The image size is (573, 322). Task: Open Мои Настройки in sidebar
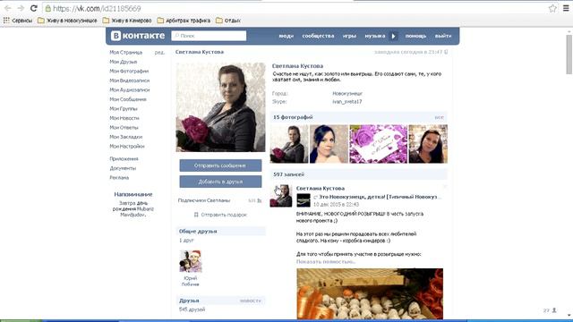tap(127, 147)
